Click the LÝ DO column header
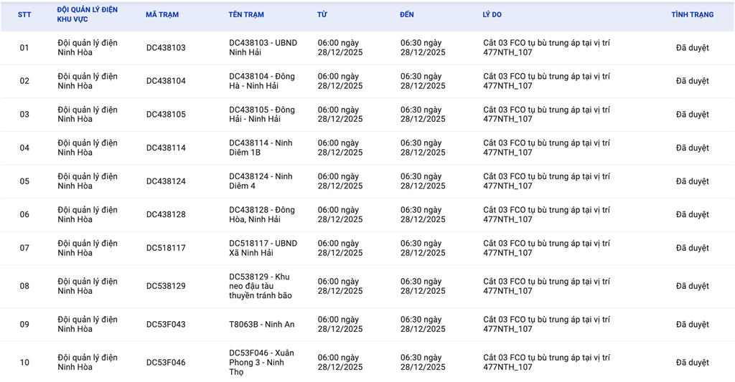 click(x=492, y=14)
